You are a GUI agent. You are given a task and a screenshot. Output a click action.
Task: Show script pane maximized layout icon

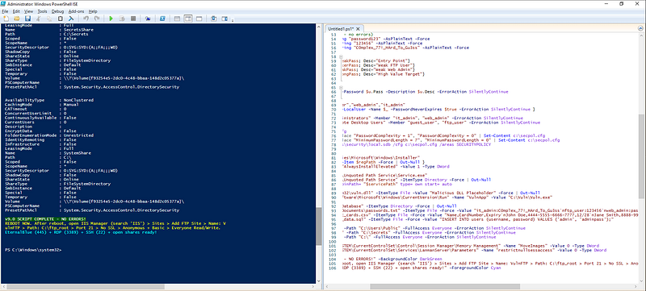click(x=199, y=19)
